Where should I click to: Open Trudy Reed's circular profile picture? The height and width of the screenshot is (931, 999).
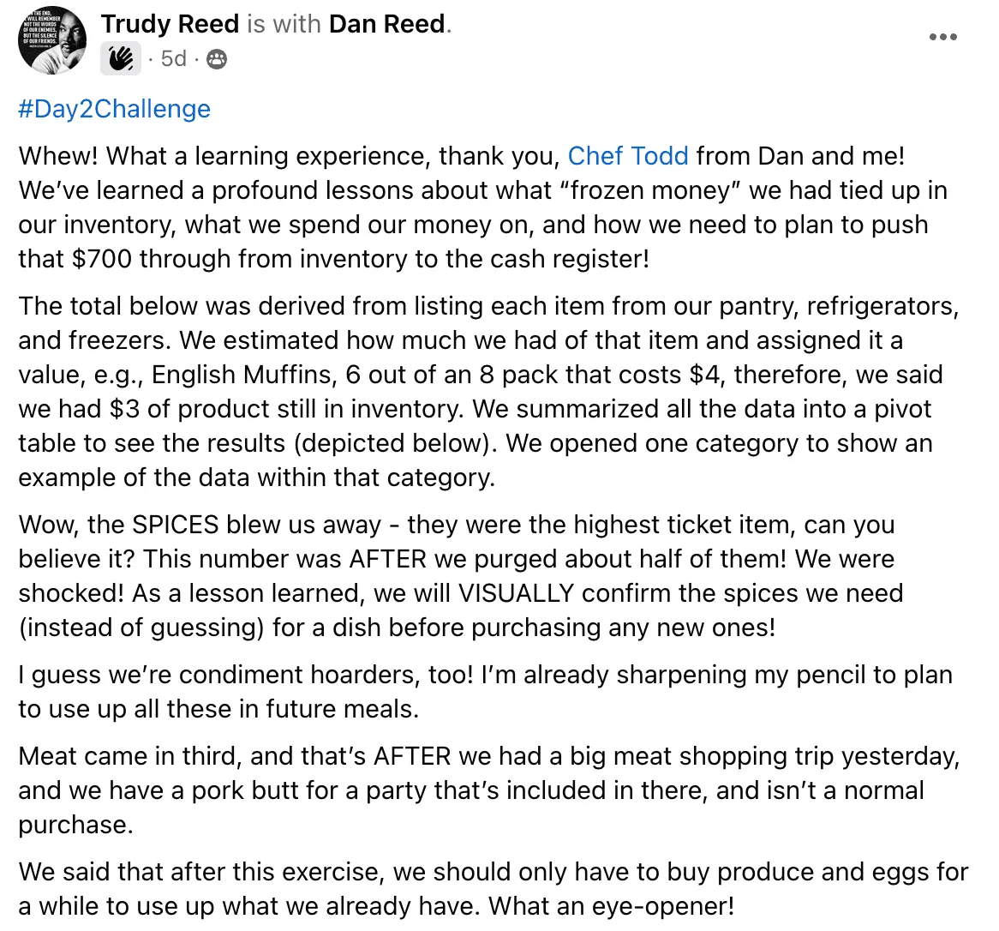click(x=52, y=39)
